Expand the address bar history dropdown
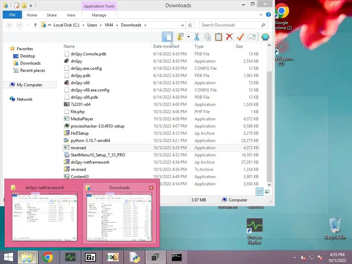 tap(183, 25)
